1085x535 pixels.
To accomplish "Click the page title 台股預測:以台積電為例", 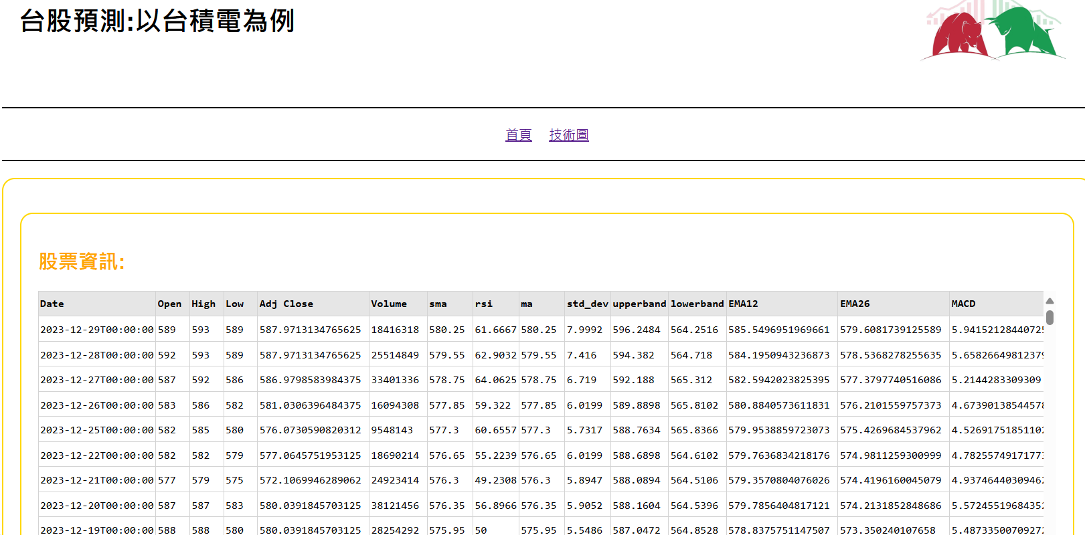I will click(157, 21).
